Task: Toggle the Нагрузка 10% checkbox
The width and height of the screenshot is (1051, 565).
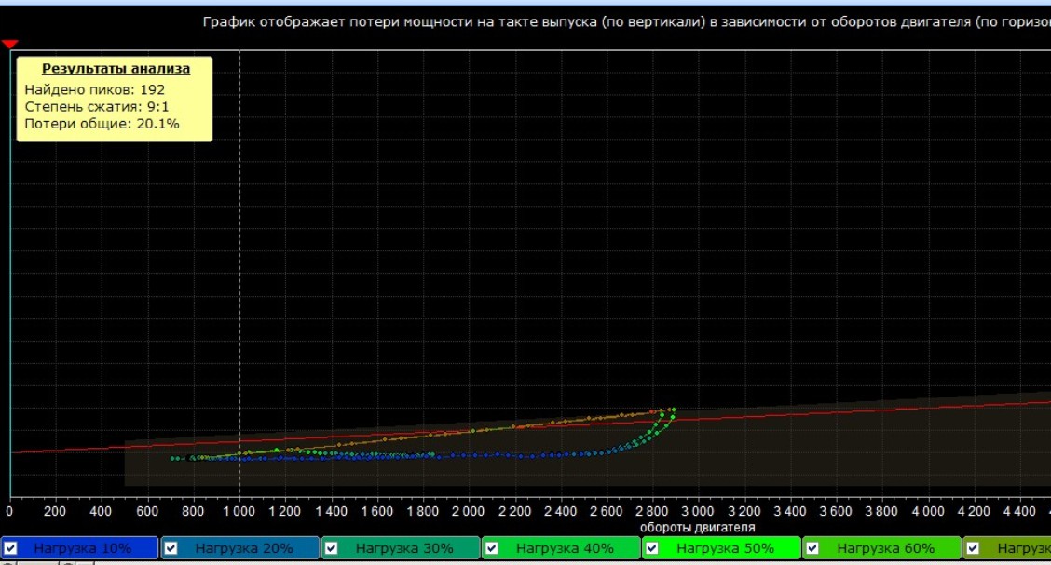Action: [x=11, y=548]
